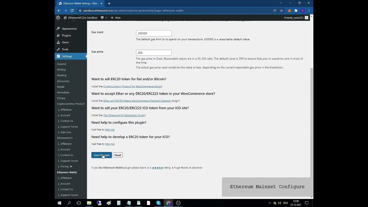The height and width of the screenshot is (207, 368).
Task: Click the Save Changes button
Action: pyautogui.click(x=101, y=155)
